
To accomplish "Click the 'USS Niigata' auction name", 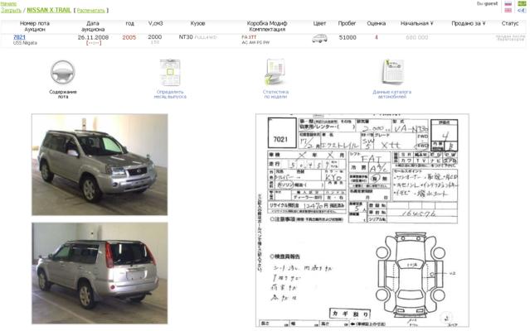I will pos(26,43).
